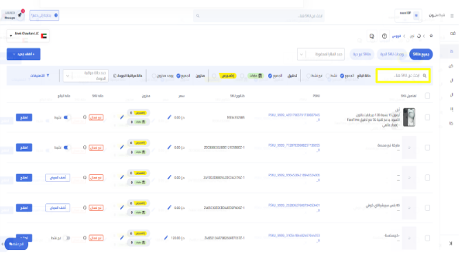Click the 'غير فعال' badge in iPhone 15 row

click(x=96, y=118)
